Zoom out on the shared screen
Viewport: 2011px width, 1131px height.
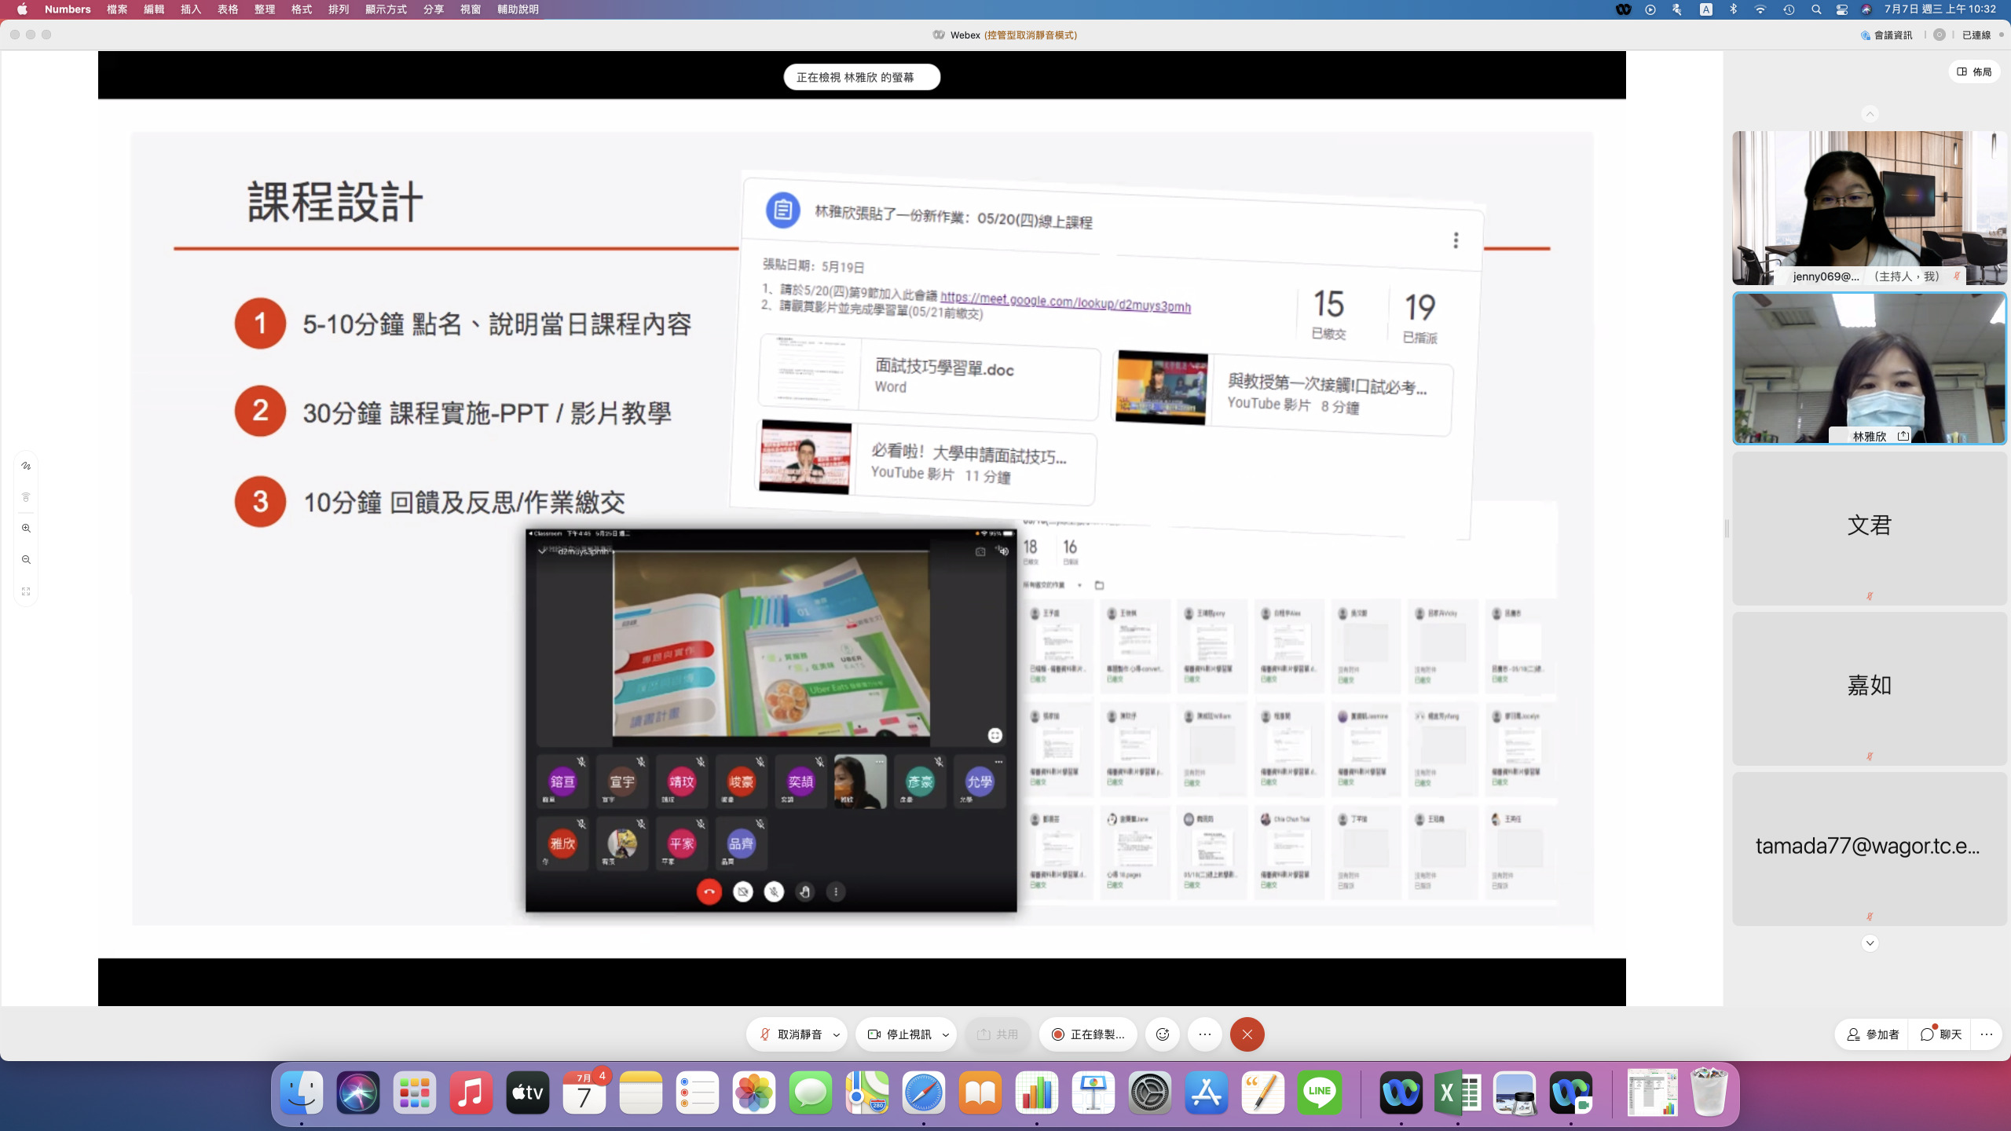(26, 560)
